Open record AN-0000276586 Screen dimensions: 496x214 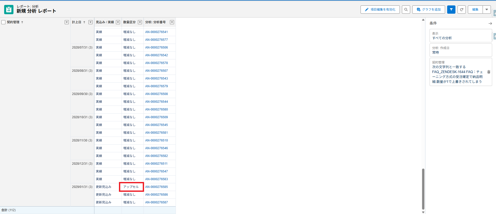(156, 195)
